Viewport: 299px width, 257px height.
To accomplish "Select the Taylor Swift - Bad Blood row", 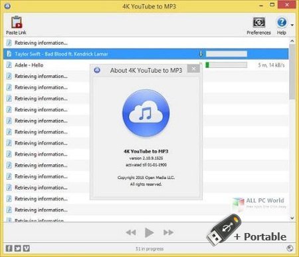I will tap(146, 54).
